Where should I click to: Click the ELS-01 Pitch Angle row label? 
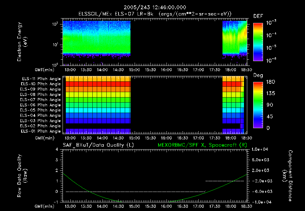pyautogui.click(x=41, y=131)
